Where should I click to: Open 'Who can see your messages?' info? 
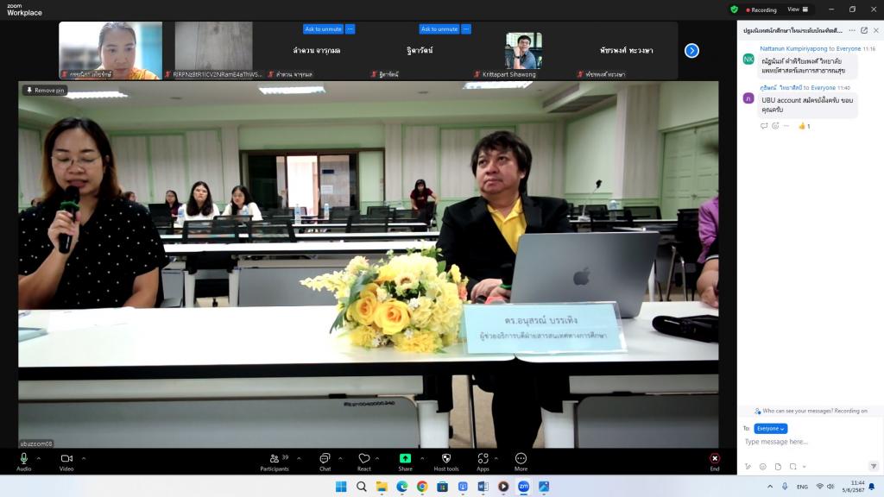click(x=811, y=411)
